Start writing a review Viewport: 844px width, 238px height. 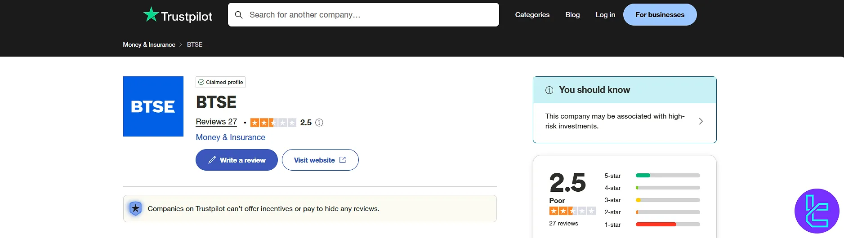[x=237, y=160]
